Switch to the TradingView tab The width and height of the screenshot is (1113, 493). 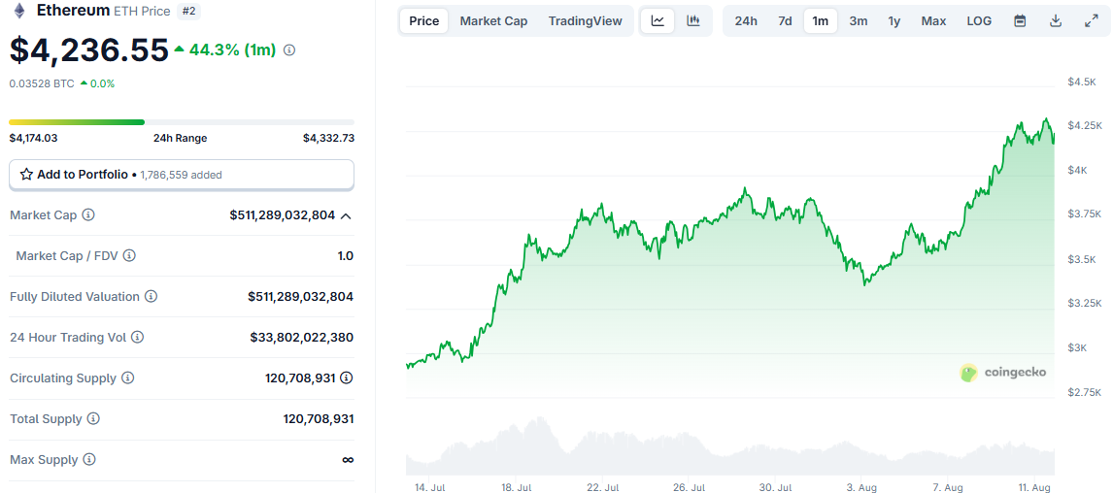tap(586, 20)
